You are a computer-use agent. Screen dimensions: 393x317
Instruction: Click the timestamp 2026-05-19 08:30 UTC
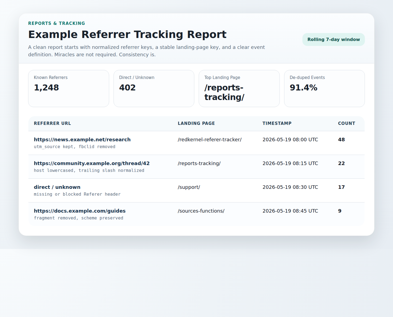pyautogui.click(x=290, y=187)
